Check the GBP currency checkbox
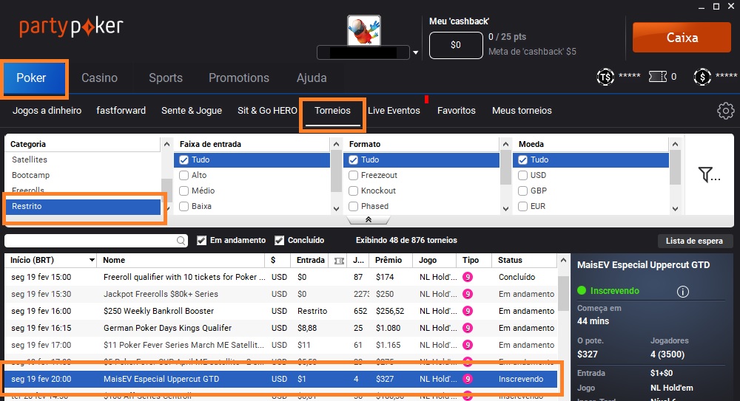 click(523, 191)
